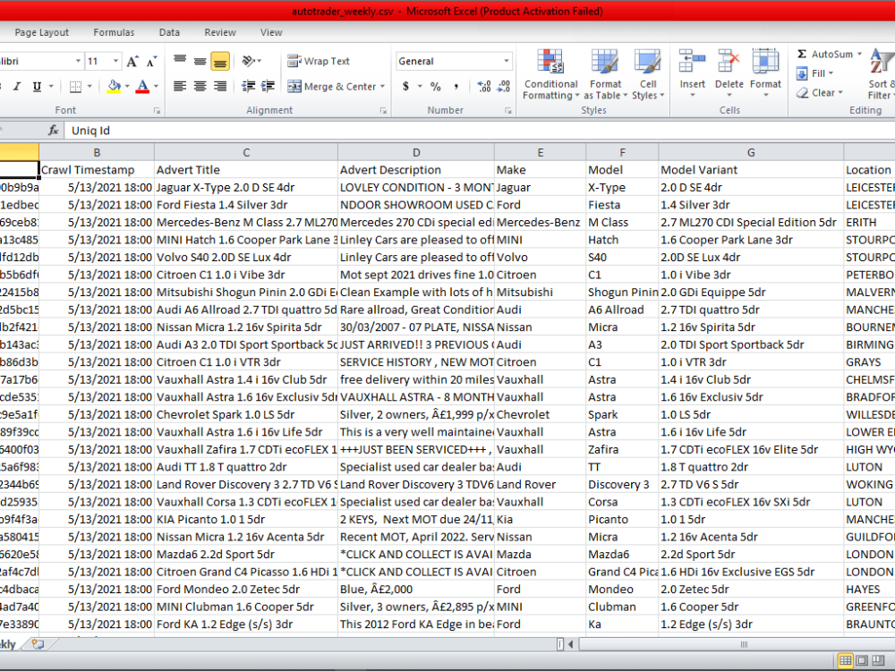Open text orientation options
The image size is (895, 671).
pyautogui.click(x=251, y=61)
